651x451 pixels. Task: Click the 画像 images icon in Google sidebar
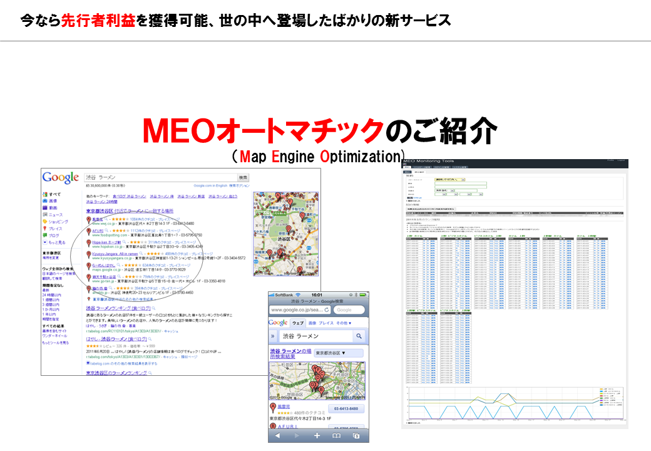tap(45, 200)
